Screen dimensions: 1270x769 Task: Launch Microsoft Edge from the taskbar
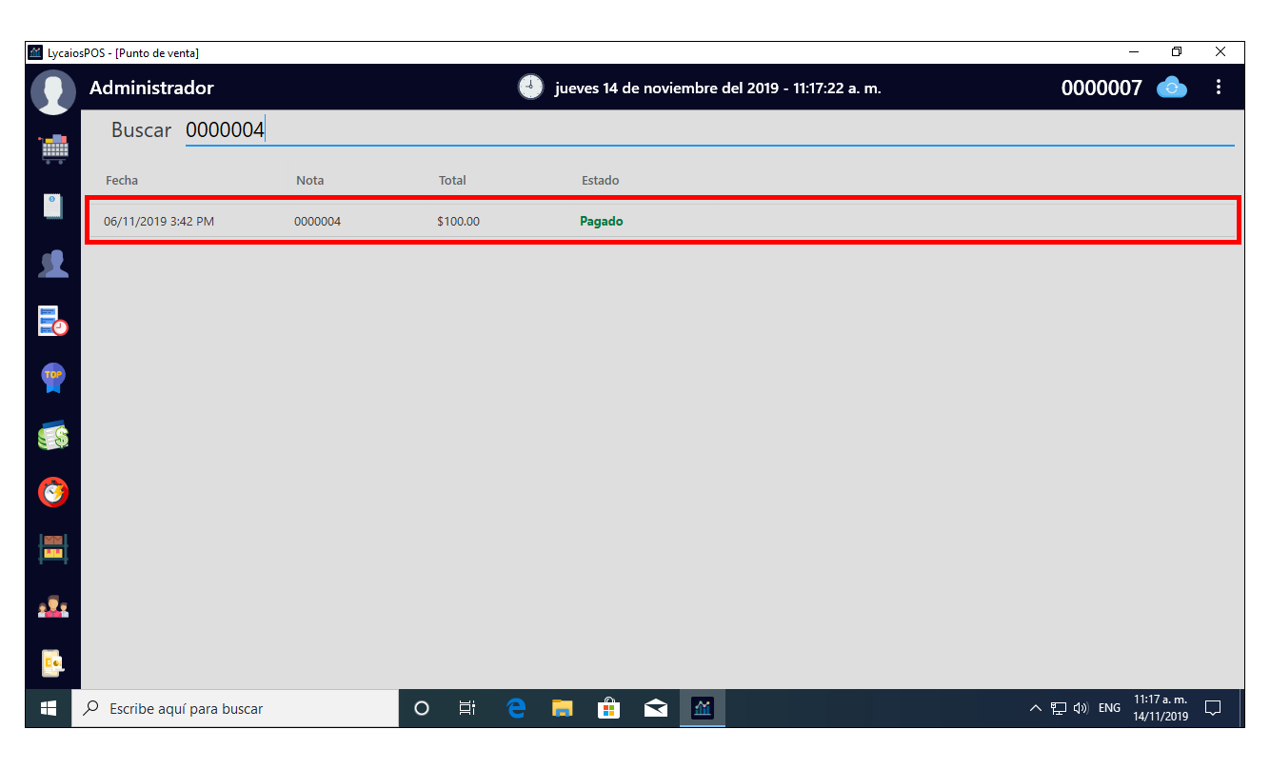[x=516, y=708]
